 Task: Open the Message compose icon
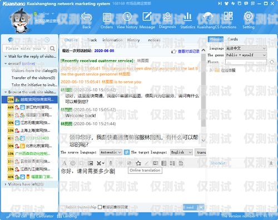(x=147, y=17)
